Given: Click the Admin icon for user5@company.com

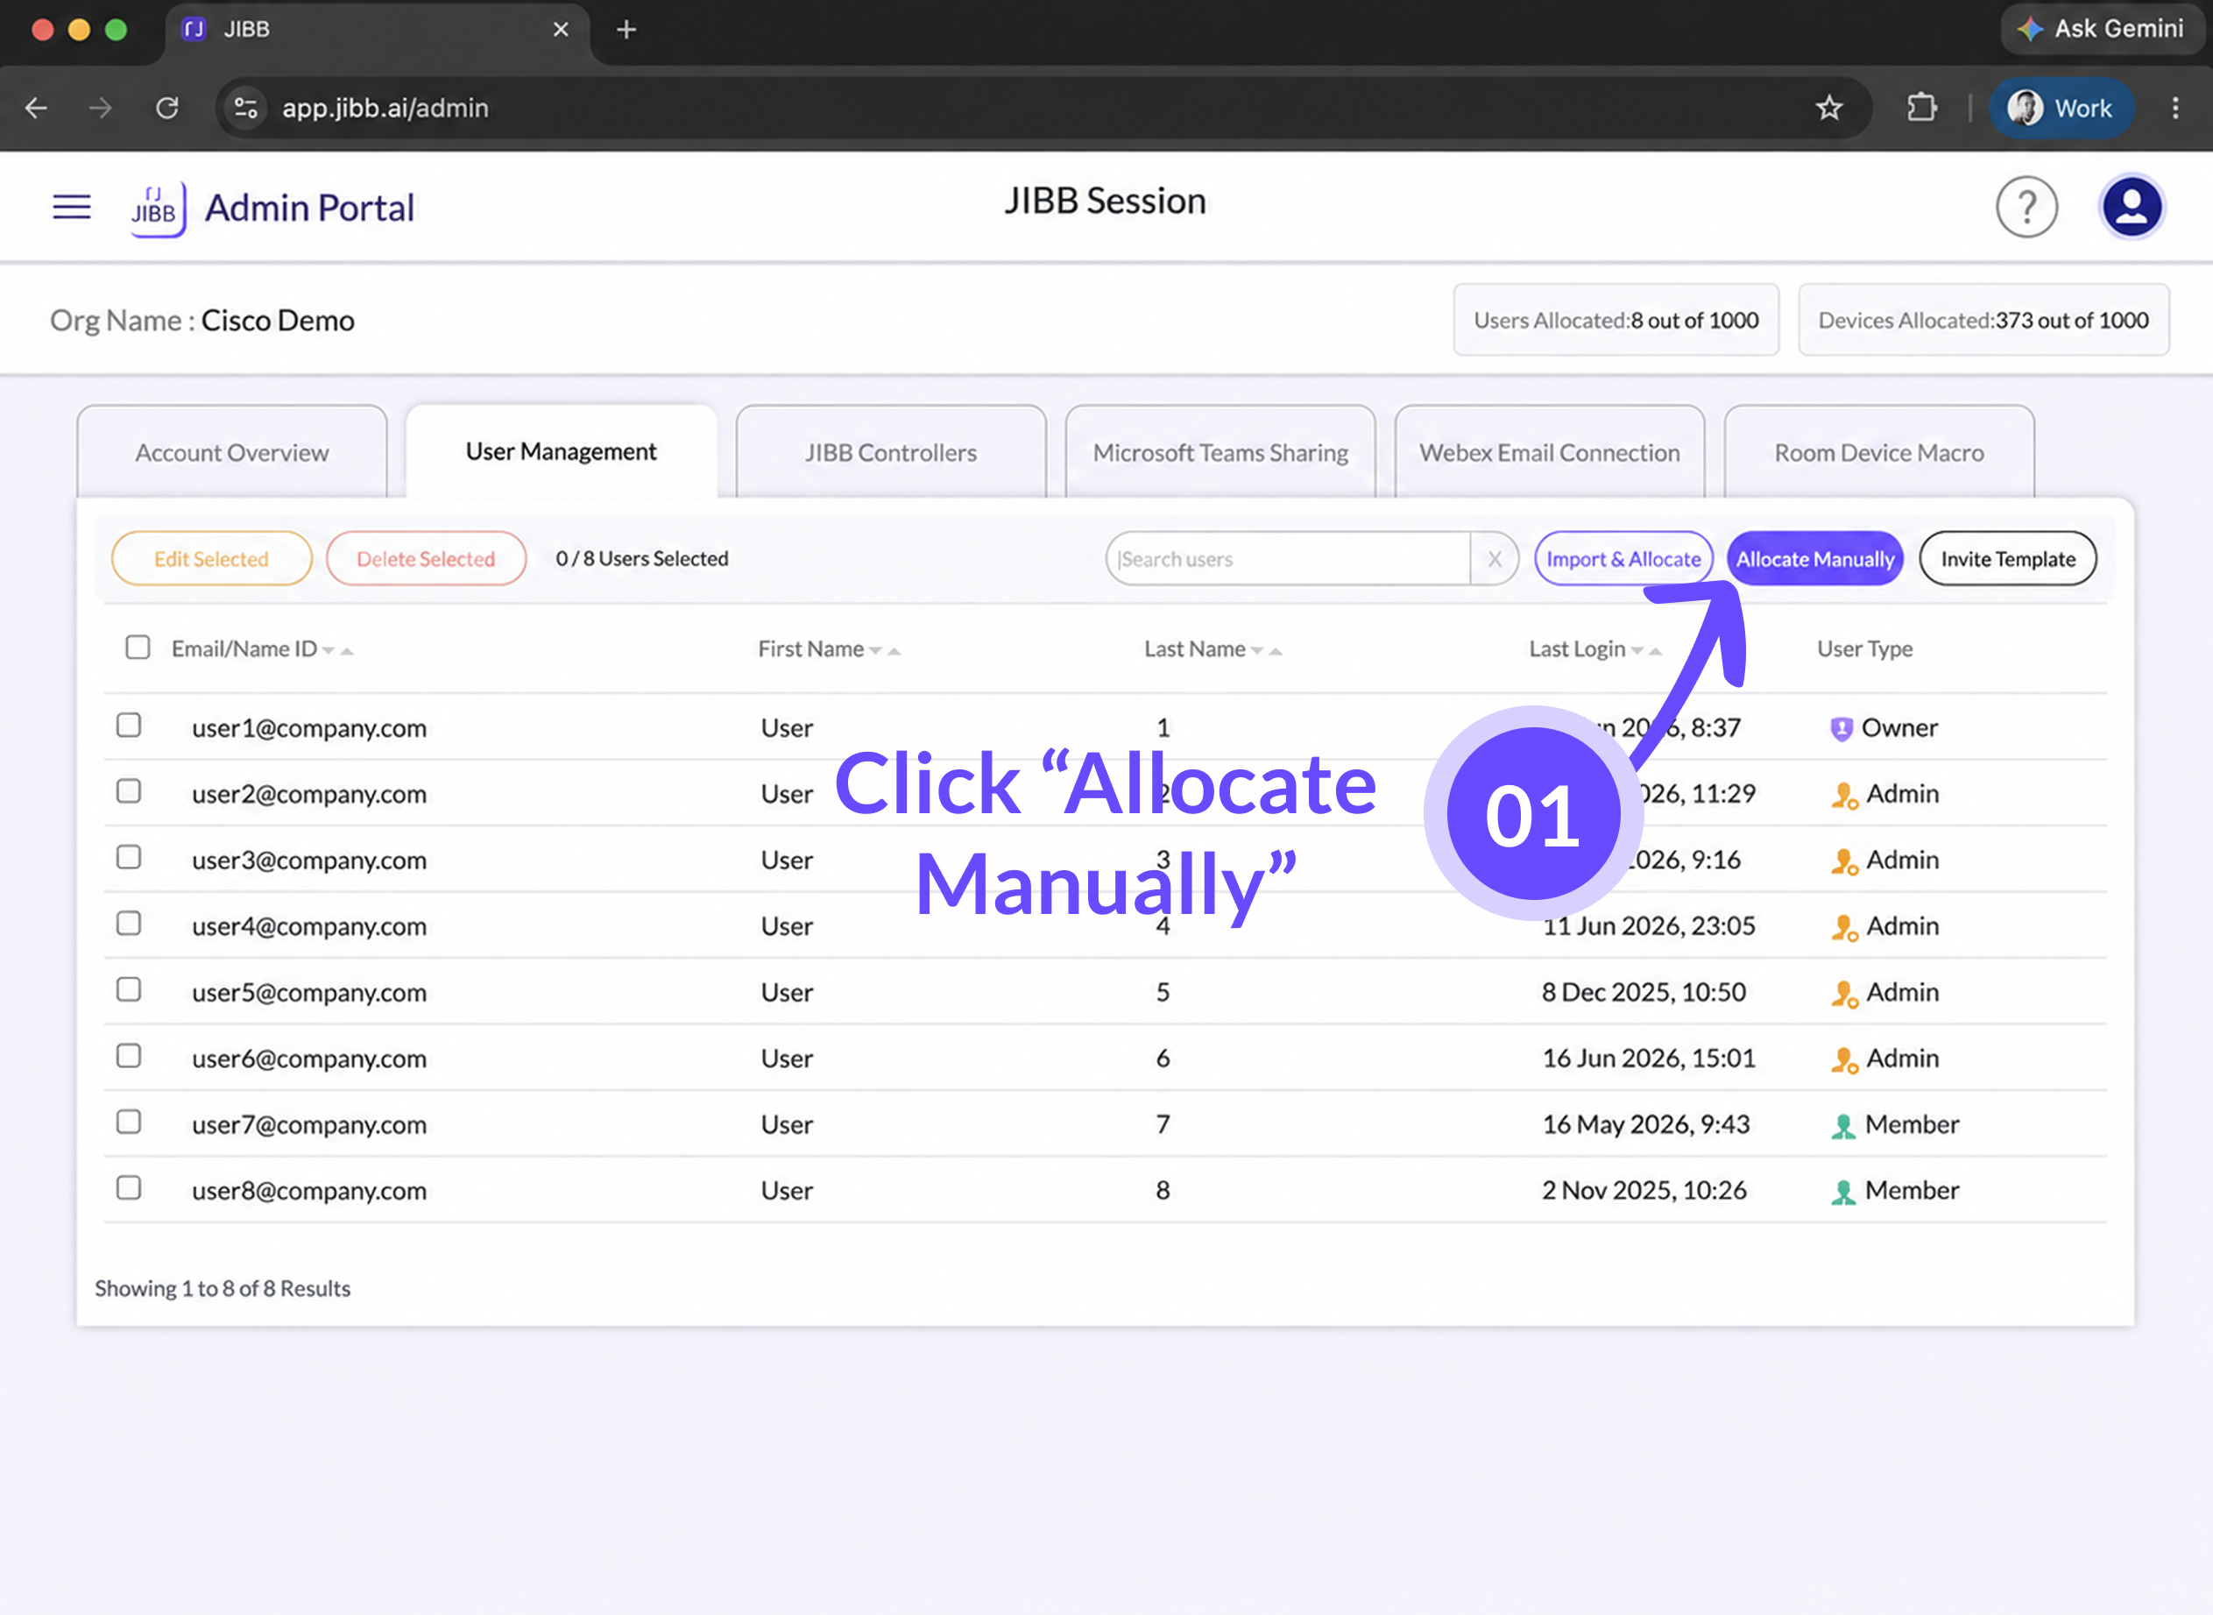Looking at the screenshot, I should tap(1843, 993).
